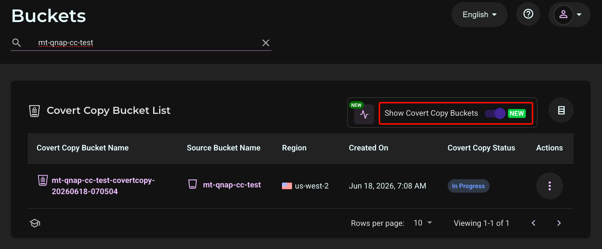The height and width of the screenshot is (249, 602).
Task: Sort by Created On column header
Action: tap(368, 148)
